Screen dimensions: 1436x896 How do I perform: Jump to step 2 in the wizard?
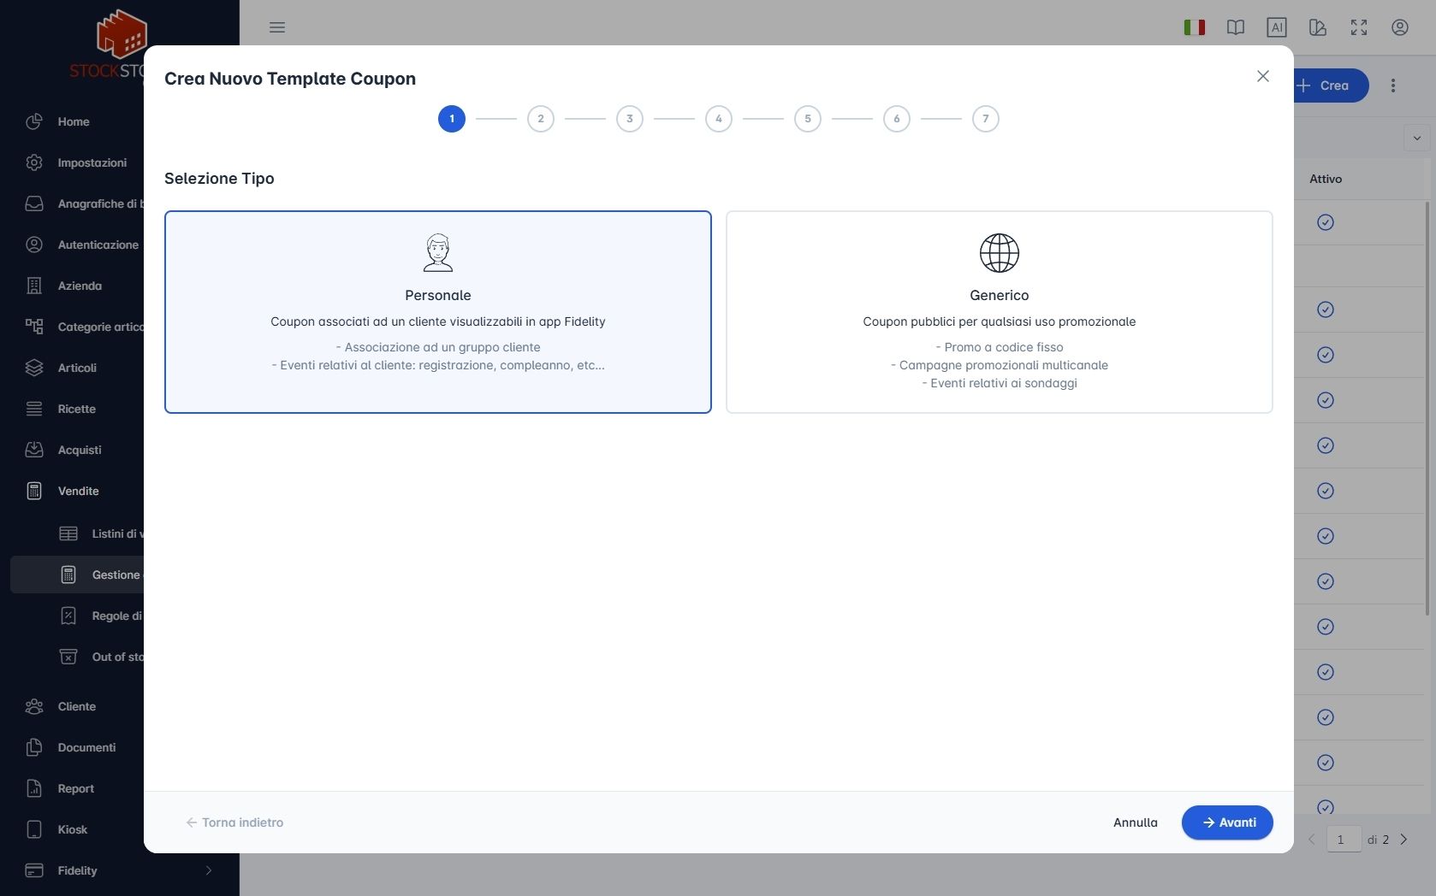click(x=541, y=119)
